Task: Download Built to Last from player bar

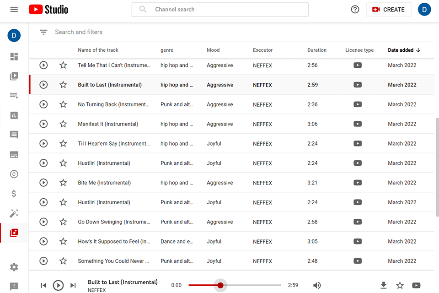Action: (x=384, y=285)
